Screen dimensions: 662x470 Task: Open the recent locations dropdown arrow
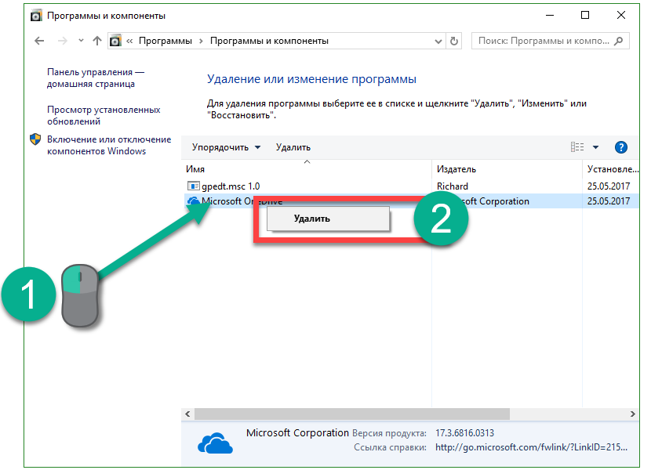pyautogui.click(x=80, y=41)
